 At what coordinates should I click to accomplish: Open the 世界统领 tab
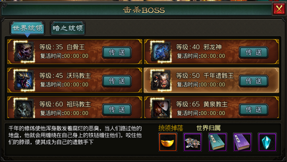pyautogui.click(x=27, y=28)
